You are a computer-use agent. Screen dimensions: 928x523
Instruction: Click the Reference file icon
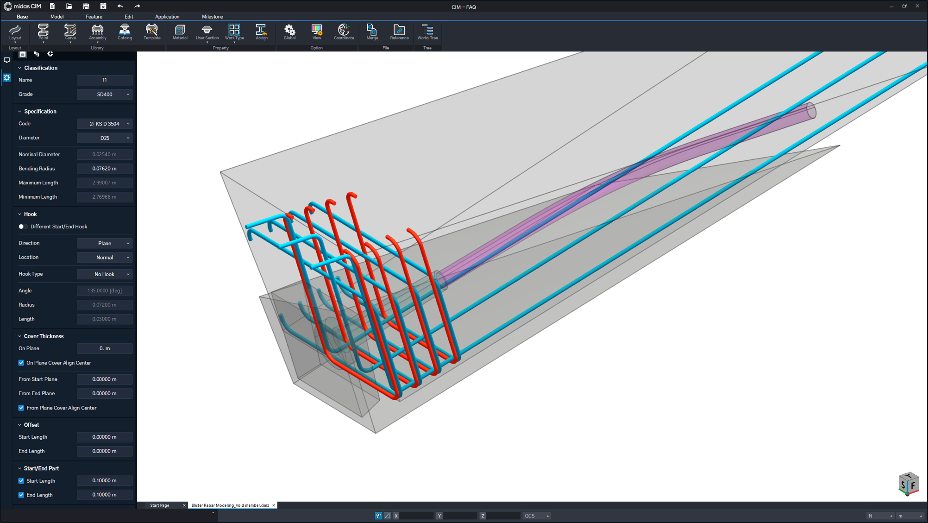[x=399, y=32]
